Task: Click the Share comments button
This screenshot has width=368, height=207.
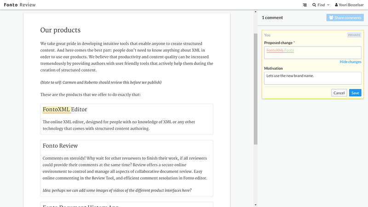Action: point(345,17)
